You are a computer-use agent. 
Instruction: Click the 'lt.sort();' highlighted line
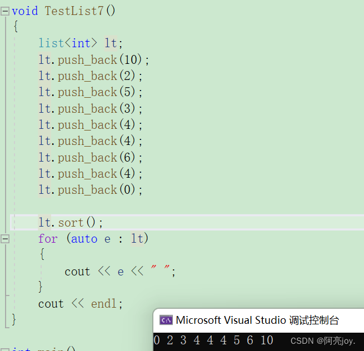click(187, 223)
